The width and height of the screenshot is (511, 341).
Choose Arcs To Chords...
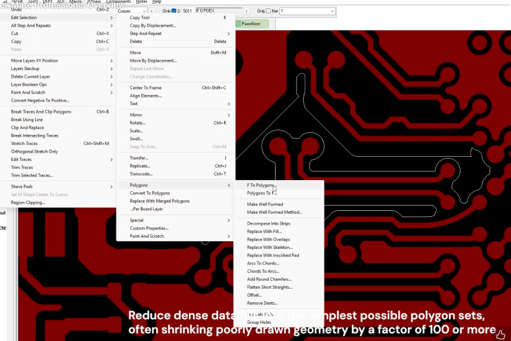[x=279, y=264]
